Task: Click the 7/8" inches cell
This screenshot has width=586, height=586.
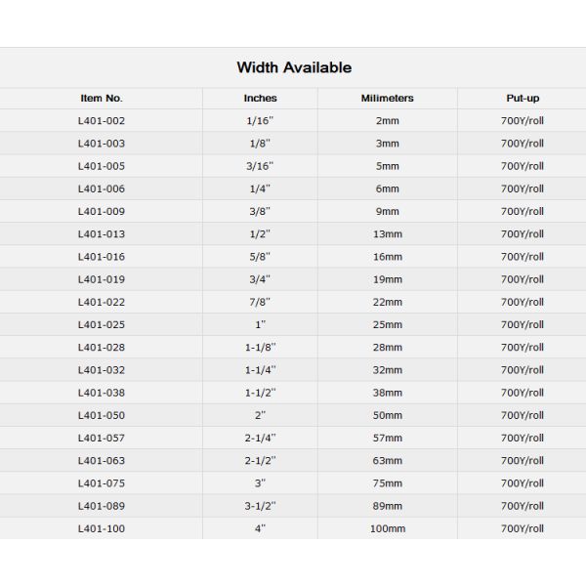Action: point(260,302)
